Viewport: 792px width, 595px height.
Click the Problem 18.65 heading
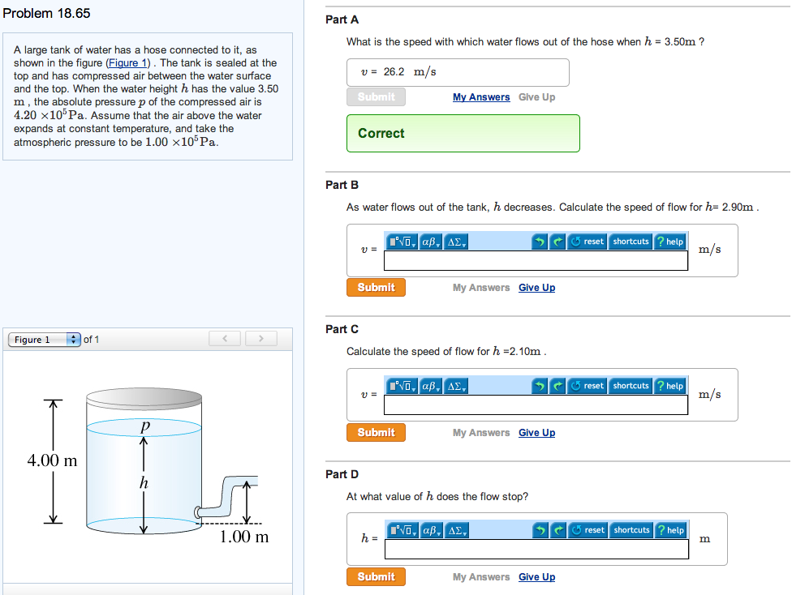[x=46, y=13]
